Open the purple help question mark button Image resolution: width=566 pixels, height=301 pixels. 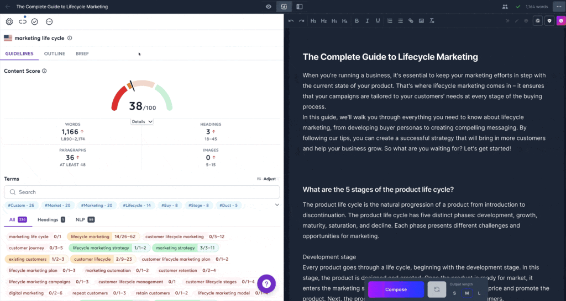[266, 283]
